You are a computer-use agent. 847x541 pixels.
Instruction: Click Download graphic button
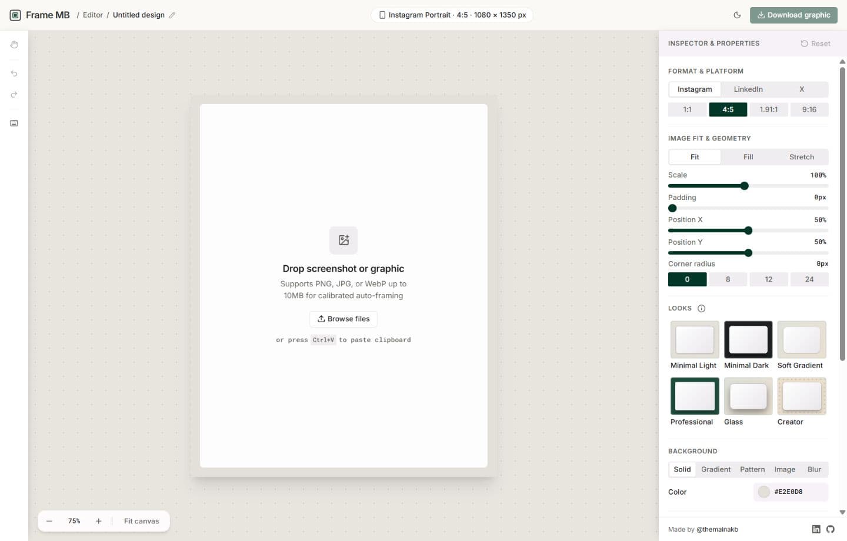point(793,15)
